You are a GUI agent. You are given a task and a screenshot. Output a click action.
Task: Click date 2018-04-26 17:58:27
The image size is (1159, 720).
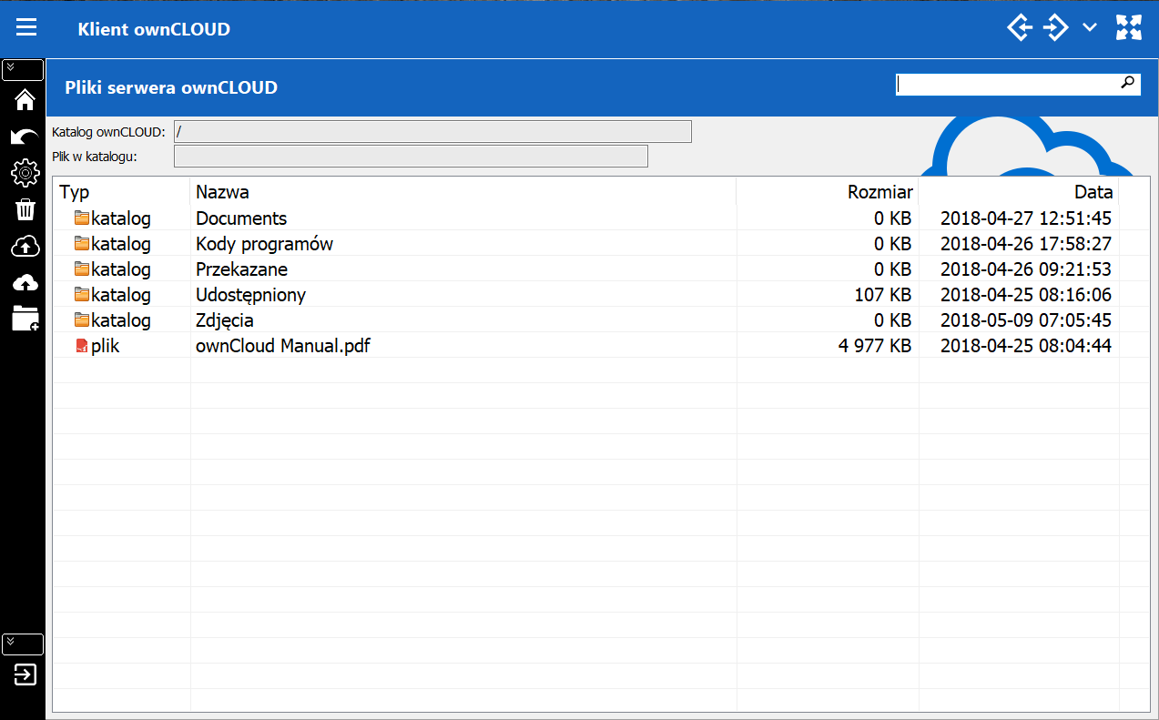[1025, 244]
